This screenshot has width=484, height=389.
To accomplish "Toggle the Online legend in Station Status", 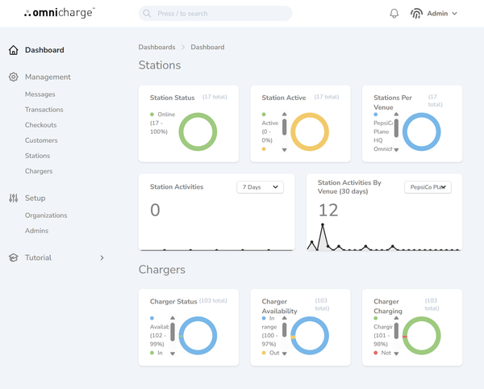I will (x=163, y=115).
